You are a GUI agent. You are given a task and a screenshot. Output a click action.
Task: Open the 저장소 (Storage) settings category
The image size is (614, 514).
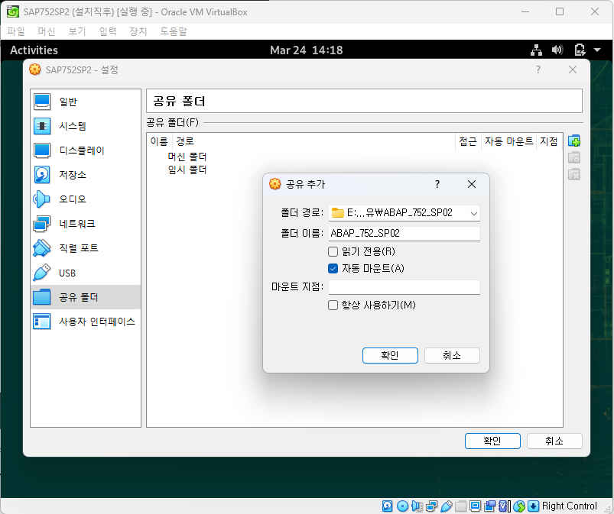(x=86, y=175)
